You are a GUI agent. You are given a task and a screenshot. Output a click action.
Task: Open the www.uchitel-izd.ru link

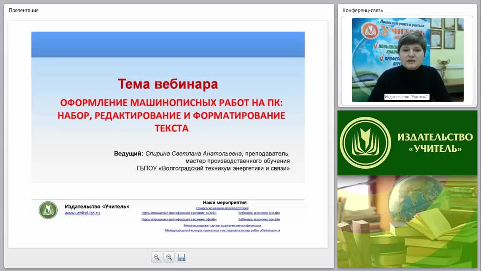point(82,213)
